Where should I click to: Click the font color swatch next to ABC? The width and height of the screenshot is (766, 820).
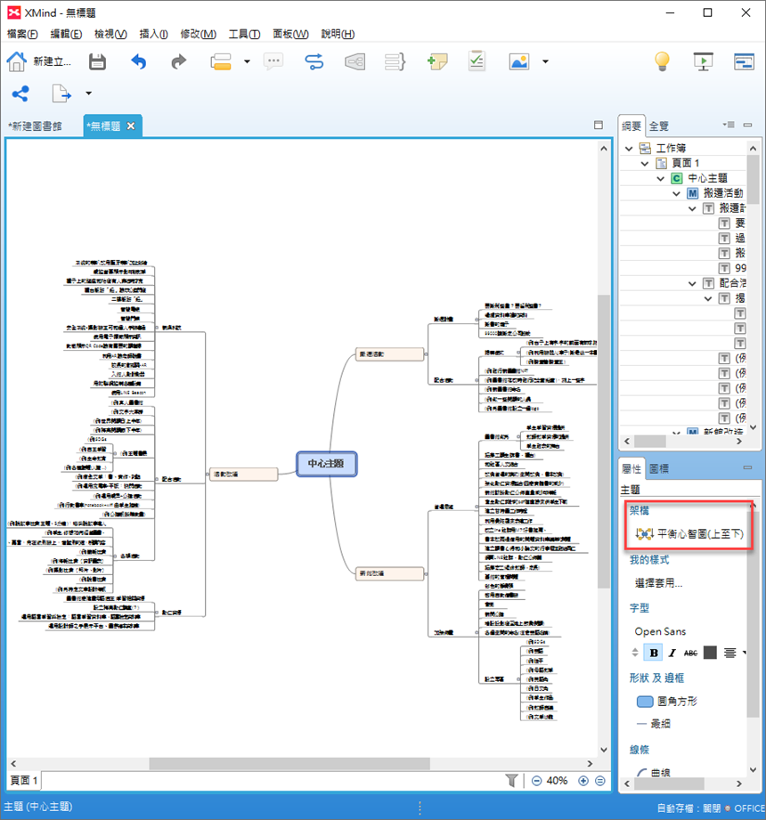pyautogui.click(x=710, y=653)
